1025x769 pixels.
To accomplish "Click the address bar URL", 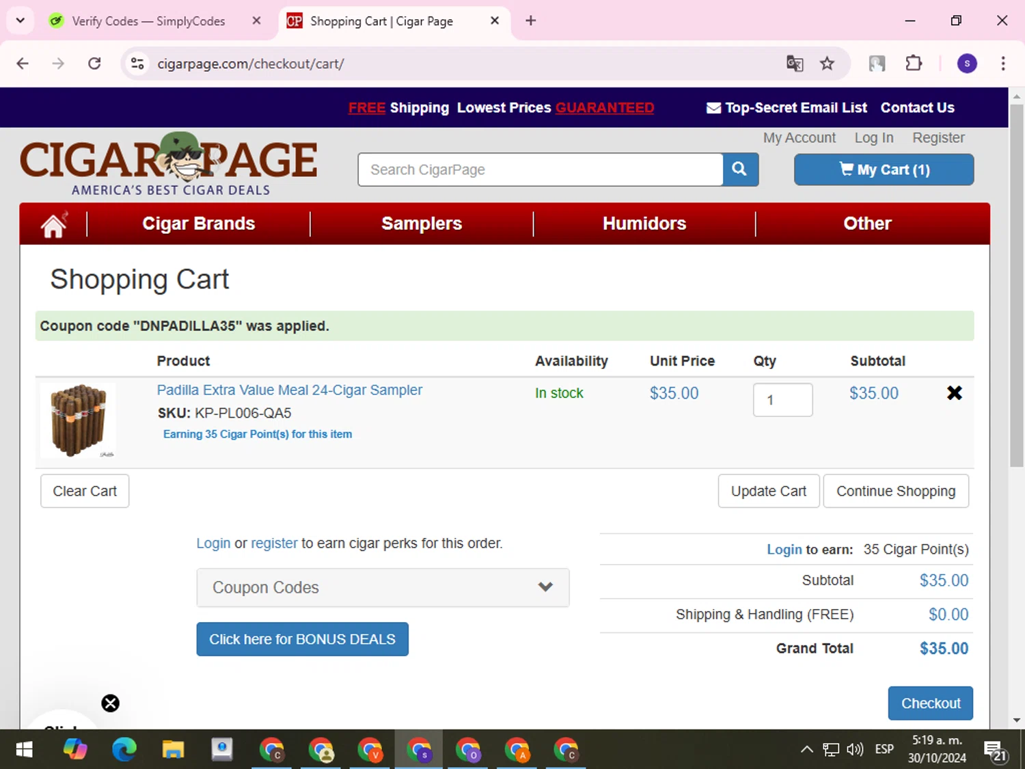I will pyautogui.click(x=250, y=64).
